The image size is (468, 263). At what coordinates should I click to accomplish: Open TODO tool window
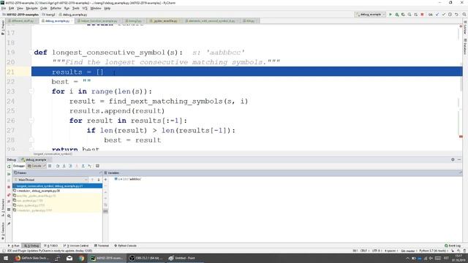tap(51, 245)
